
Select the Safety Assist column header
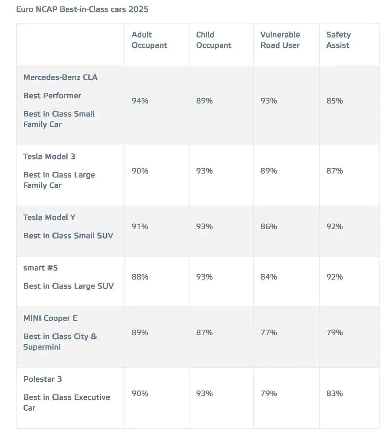pos(338,40)
